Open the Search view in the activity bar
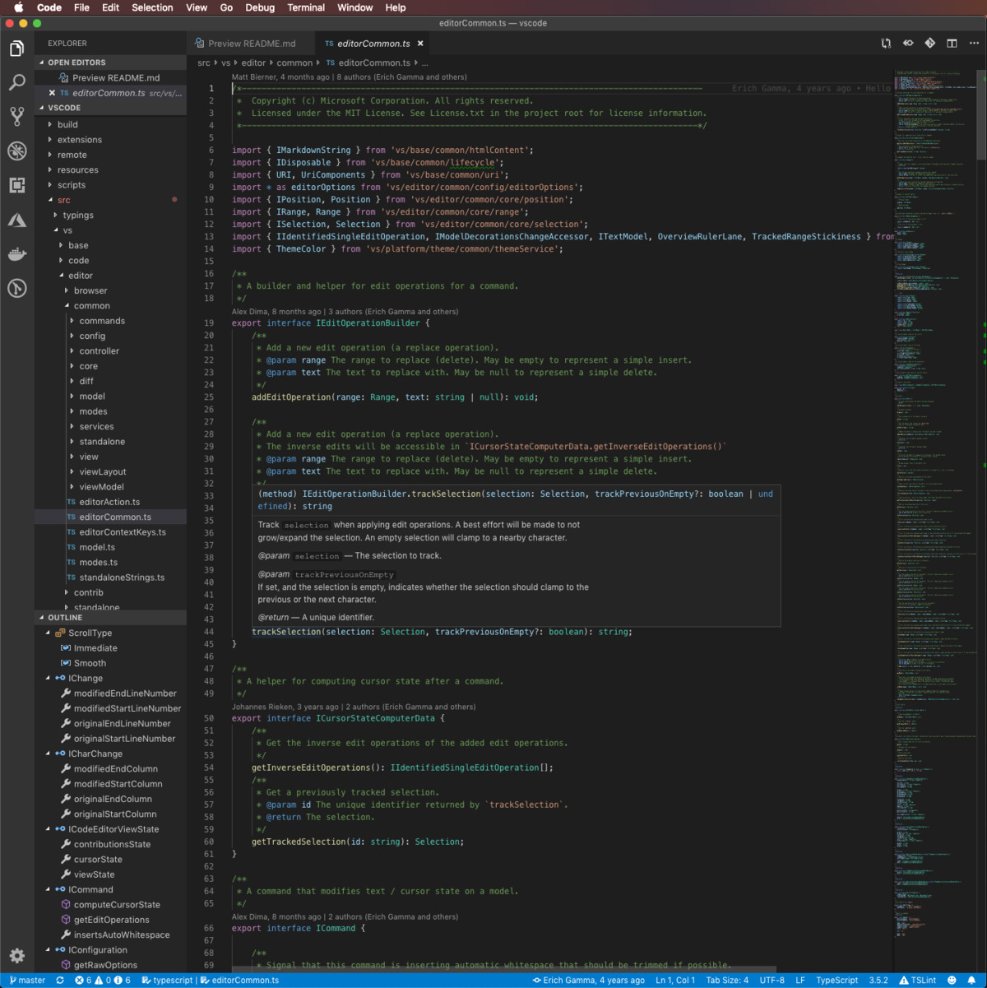987x988 pixels. [16, 82]
